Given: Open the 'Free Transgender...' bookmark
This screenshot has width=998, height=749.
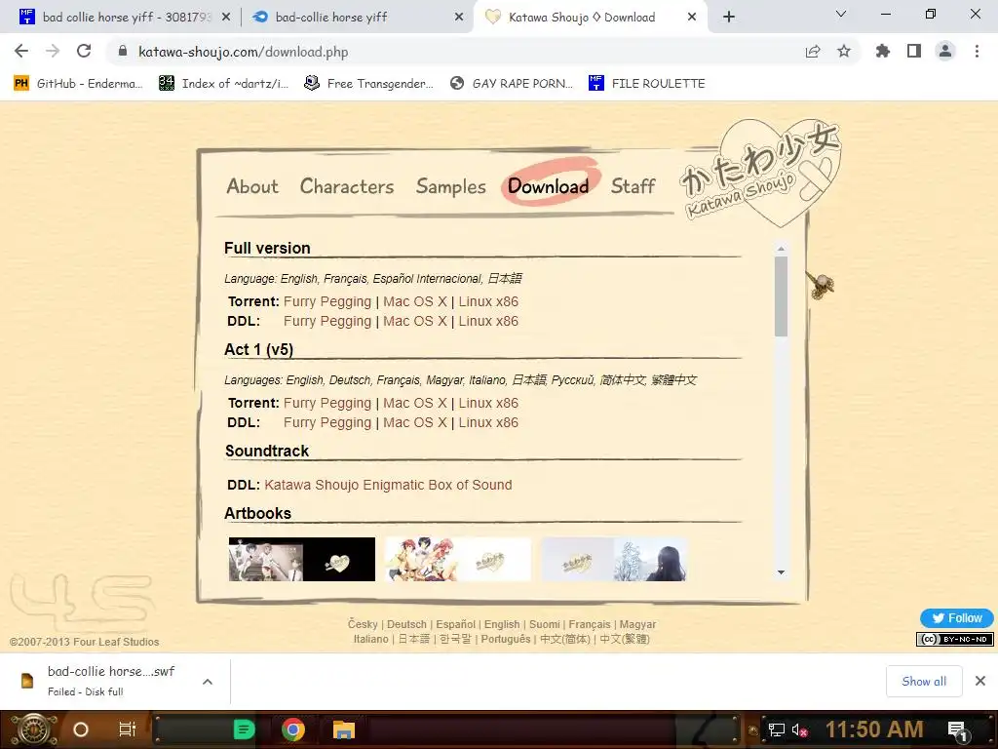Looking at the screenshot, I should coord(368,84).
